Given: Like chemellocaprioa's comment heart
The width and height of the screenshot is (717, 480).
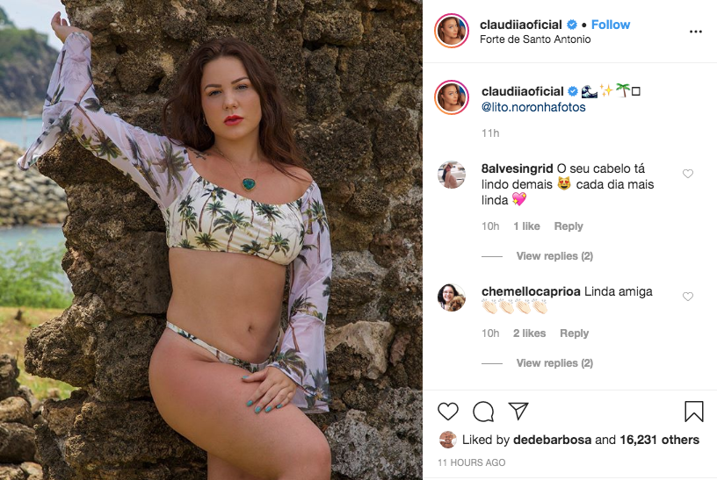Looking at the screenshot, I should 688,297.
